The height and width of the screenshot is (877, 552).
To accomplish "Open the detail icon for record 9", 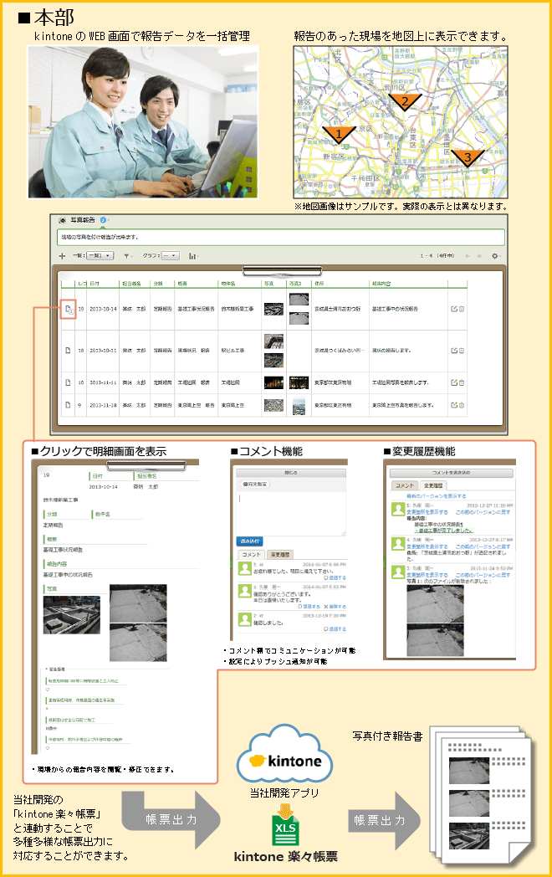I will pos(68,405).
